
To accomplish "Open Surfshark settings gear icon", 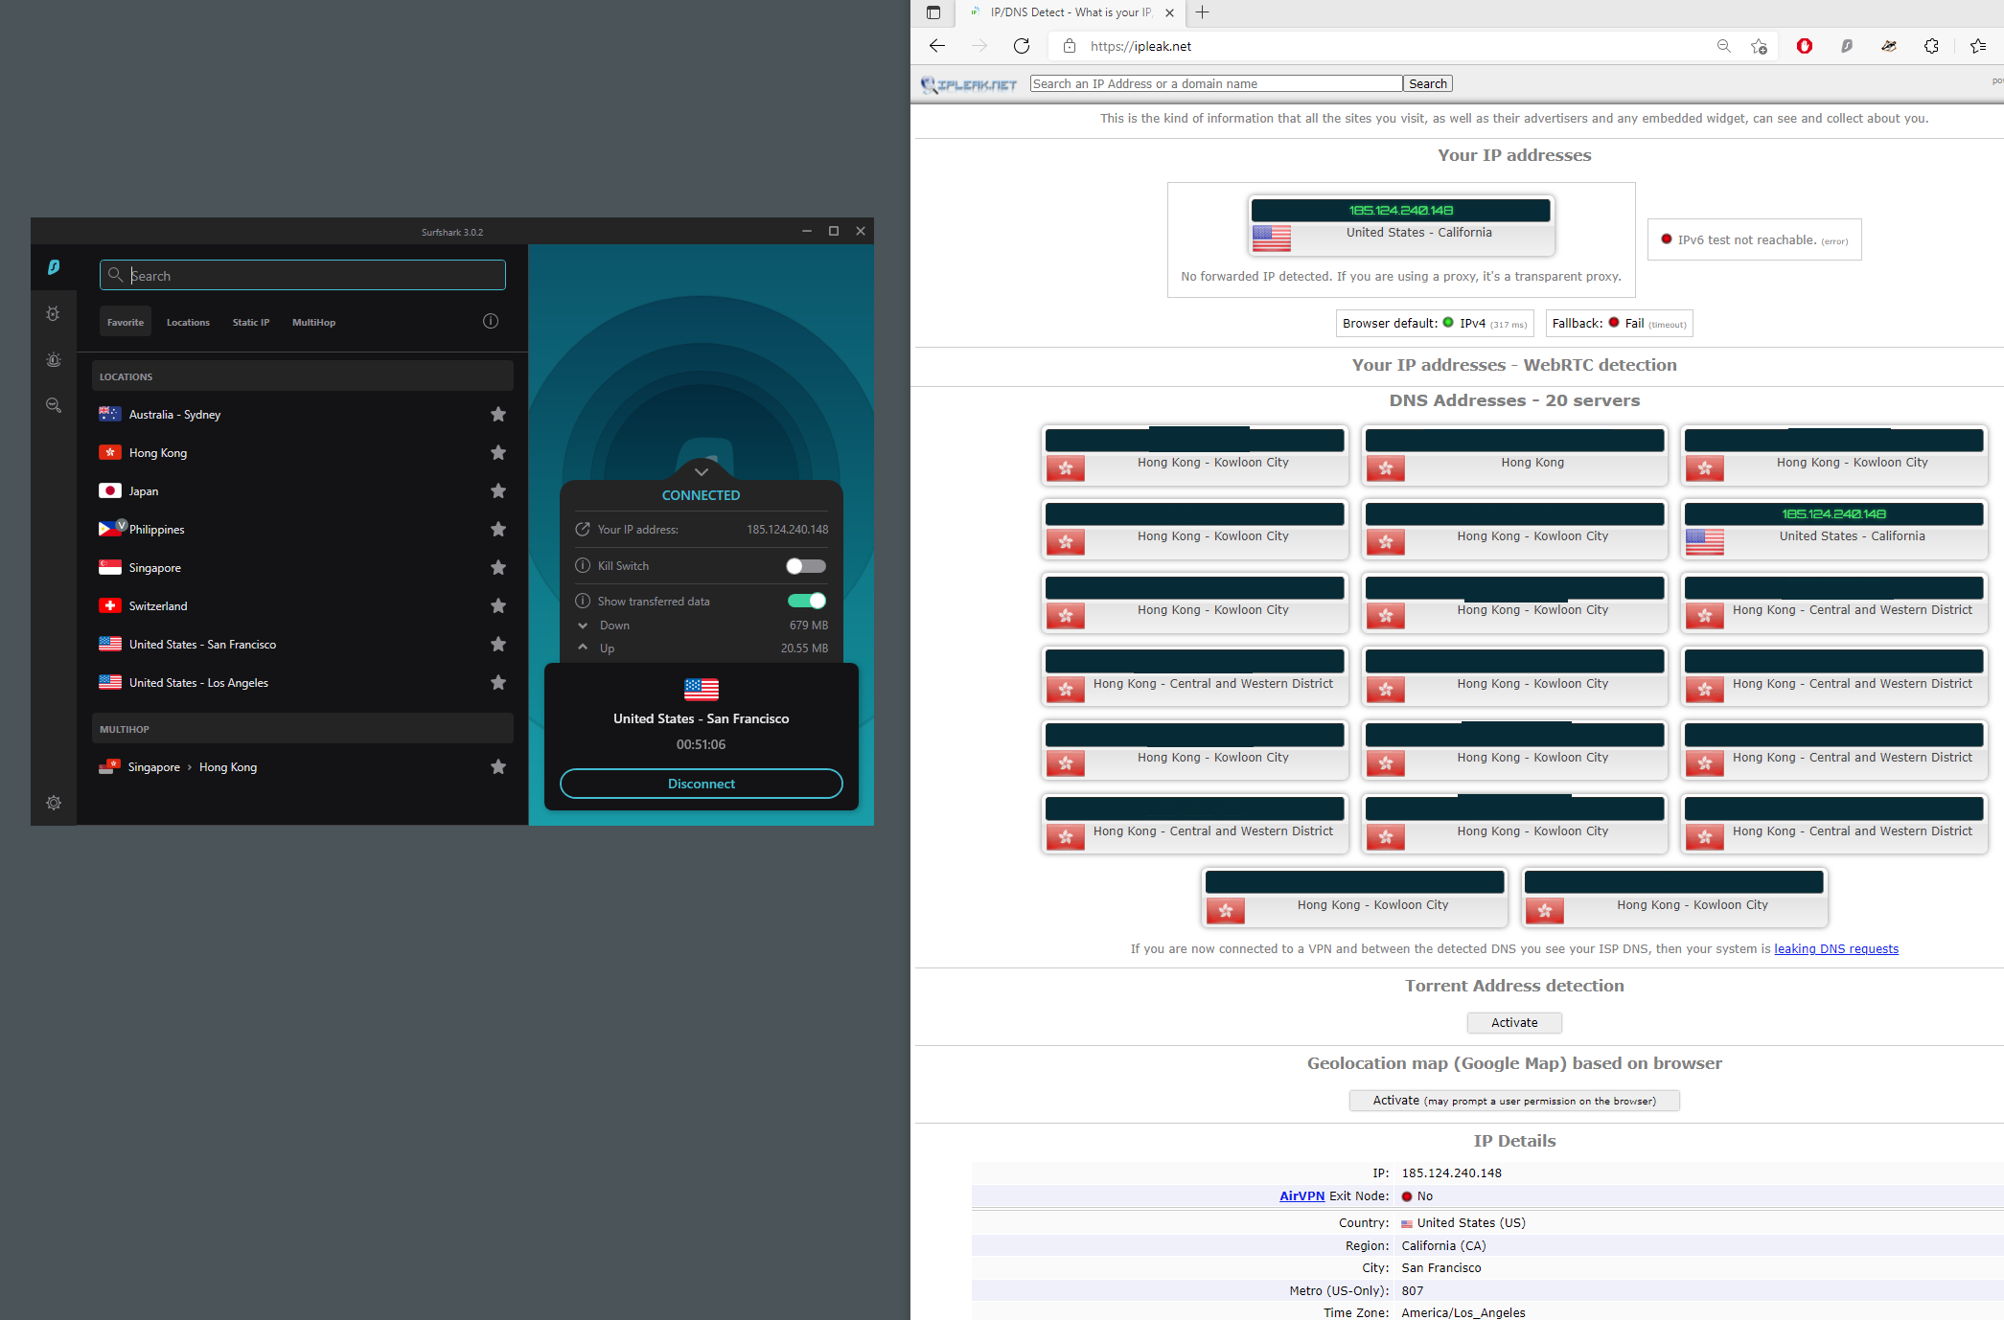I will [x=54, y=803].
